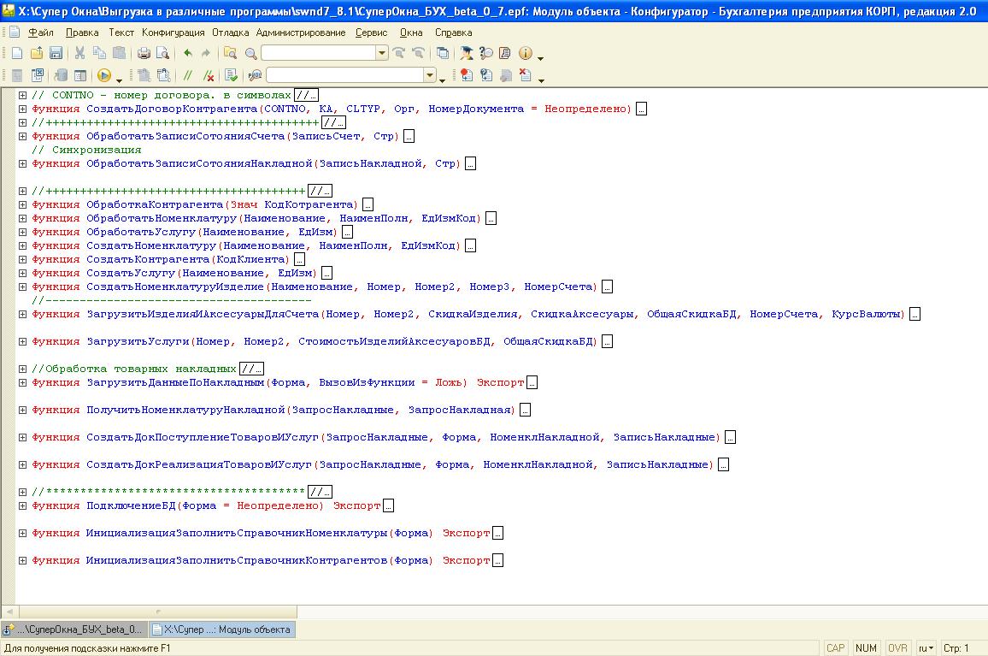The height and width of the screenshot is (656, 988).
Task: Click the Cut scissors icon
Action: click(79, 53)
